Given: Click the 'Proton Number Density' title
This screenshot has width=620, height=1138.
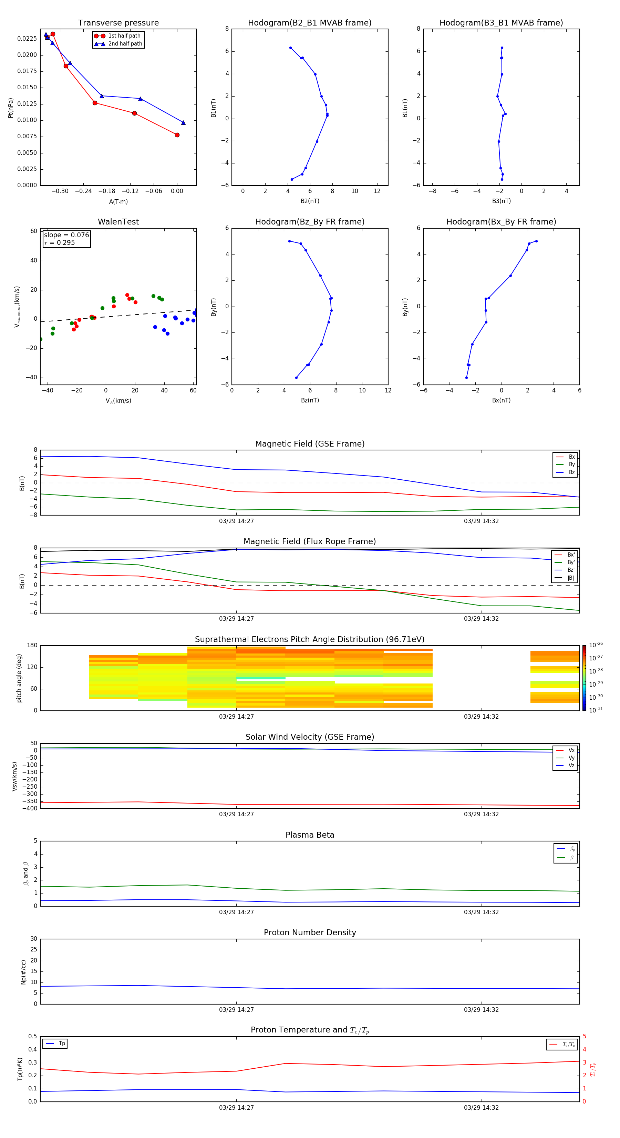Looking at the screenshot, I should tap(310, 932).
